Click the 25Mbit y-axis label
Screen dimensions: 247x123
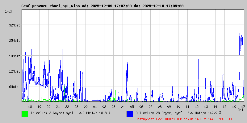coord(15,41)
